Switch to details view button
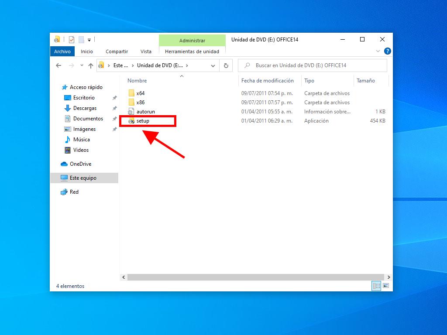Image resolution: width=447 pixels, height=335 pixels. pyautogui.click(x=376, y=286)
